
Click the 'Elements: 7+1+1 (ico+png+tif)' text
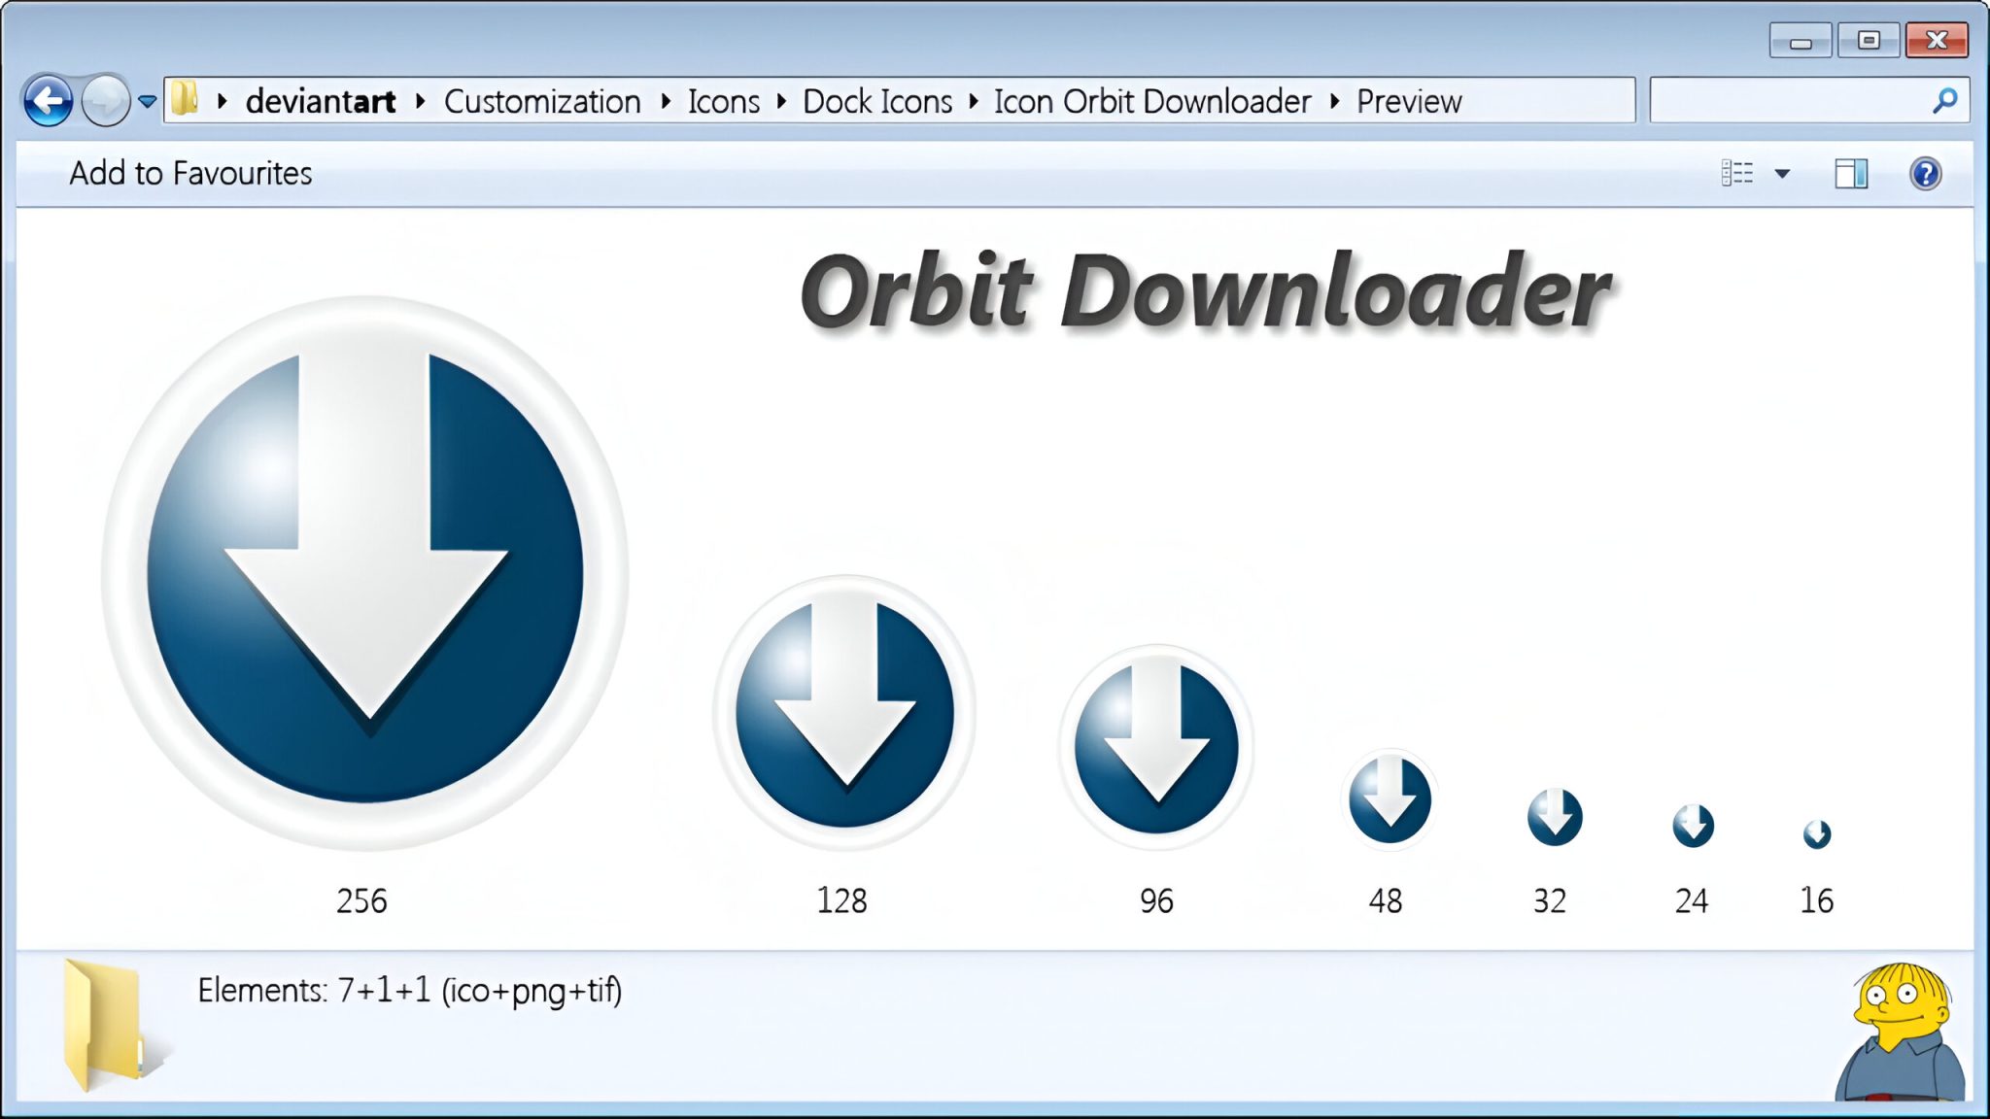click(x=409, y=990)
